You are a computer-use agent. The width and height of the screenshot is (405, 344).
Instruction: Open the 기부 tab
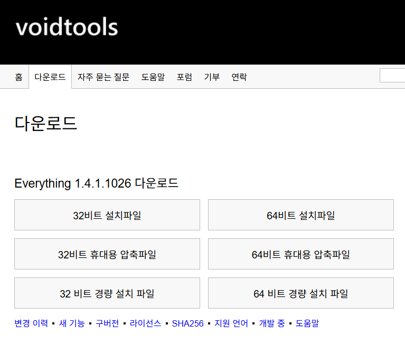[x=212, y=77]
